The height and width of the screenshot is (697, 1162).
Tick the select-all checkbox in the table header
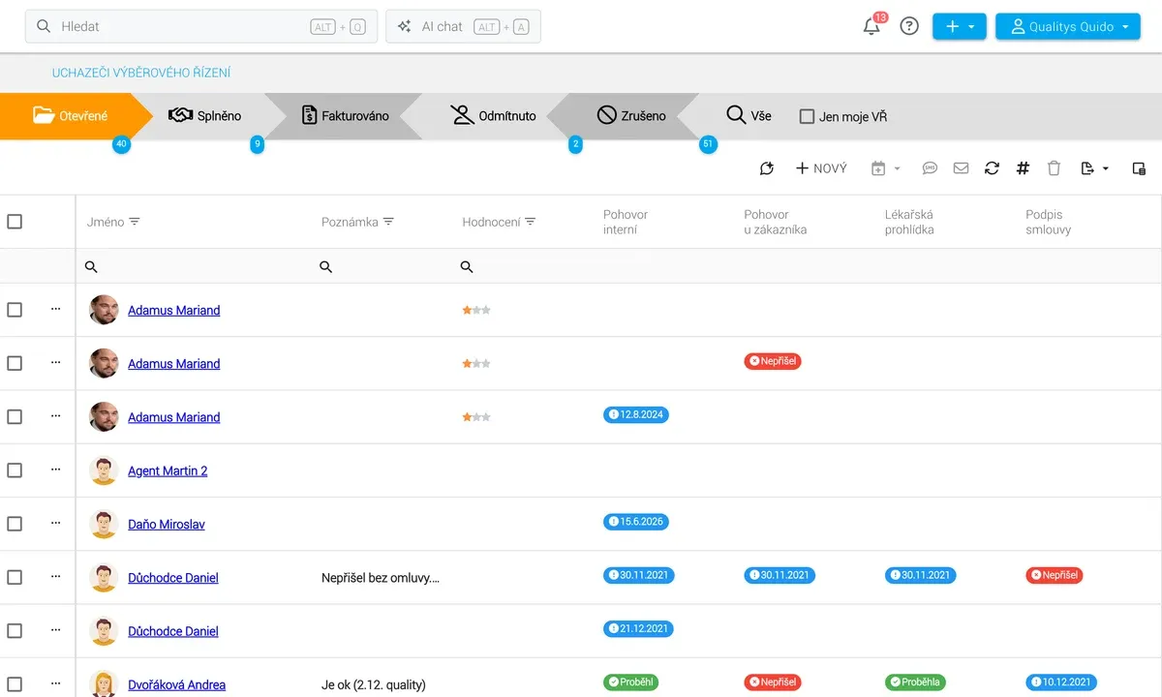click(x=15, y=222)
